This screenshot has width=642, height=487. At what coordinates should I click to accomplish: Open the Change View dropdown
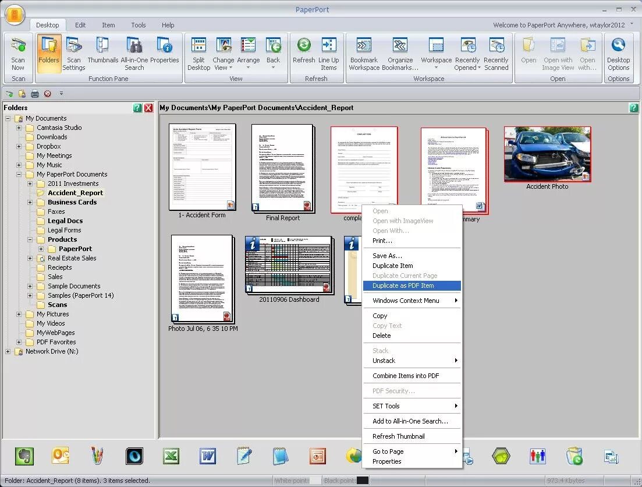click(x=223, y=54)
